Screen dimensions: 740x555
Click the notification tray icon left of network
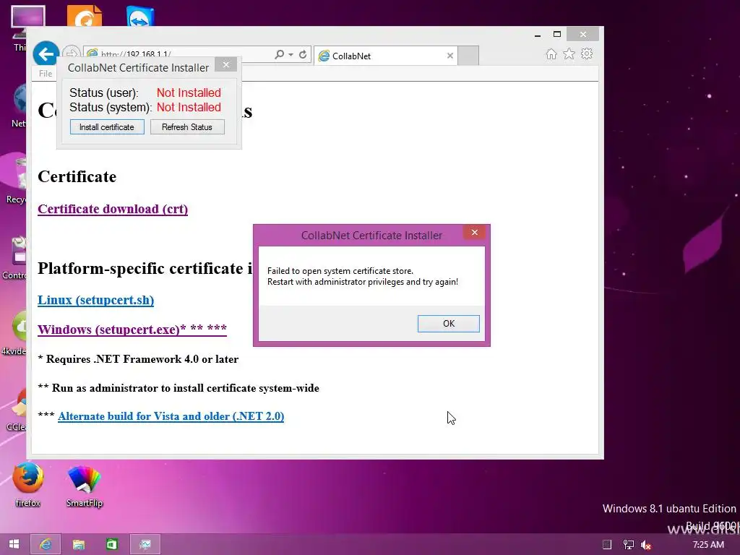[607, 545]
